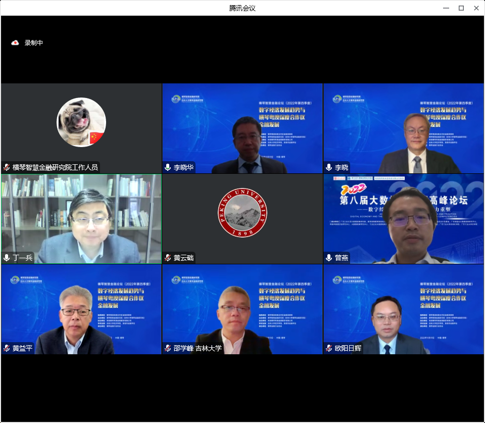Viewport: 485px width, 423px height.
Task: Select 邵学峰's video tile
Action: (243, 309)
